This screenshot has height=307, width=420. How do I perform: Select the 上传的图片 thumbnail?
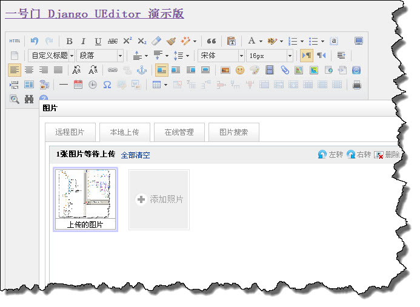point(85,199)
